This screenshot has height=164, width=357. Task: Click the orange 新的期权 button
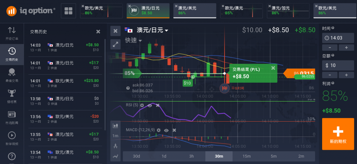[x=338, y=134]
